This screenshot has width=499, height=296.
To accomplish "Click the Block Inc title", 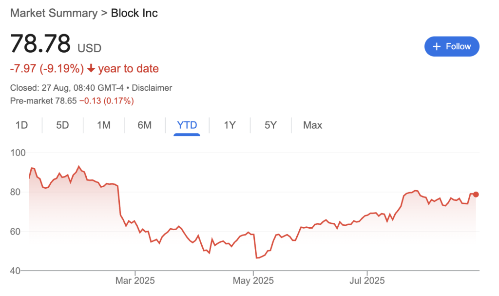I will pos(134,13).
